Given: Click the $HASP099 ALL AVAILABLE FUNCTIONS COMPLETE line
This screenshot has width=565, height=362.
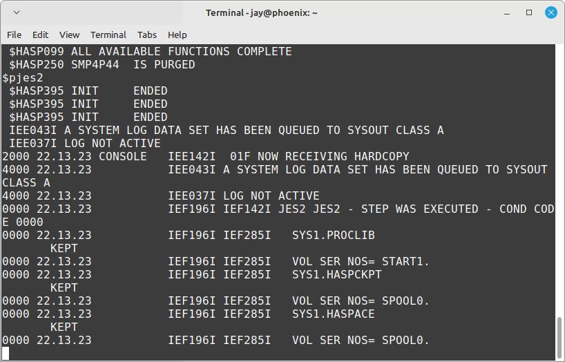Looking at the screenshot, I should pos(151,52).
